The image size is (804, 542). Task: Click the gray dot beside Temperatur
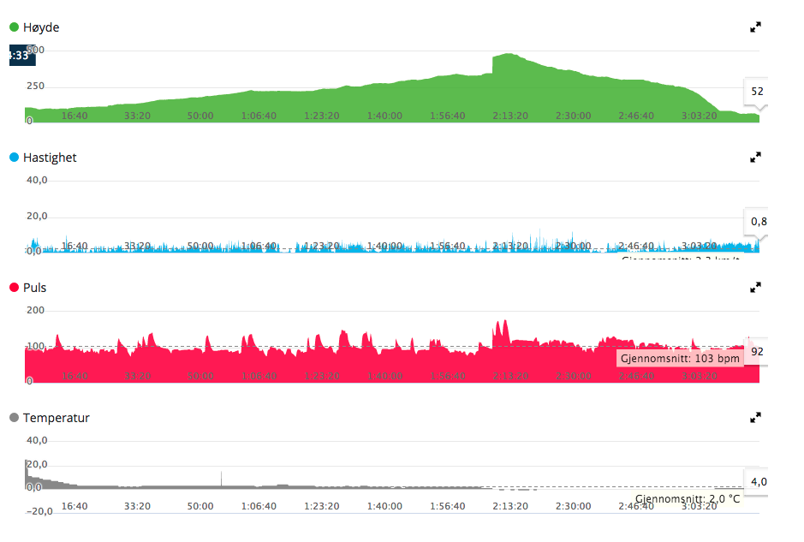pos(14,418)
